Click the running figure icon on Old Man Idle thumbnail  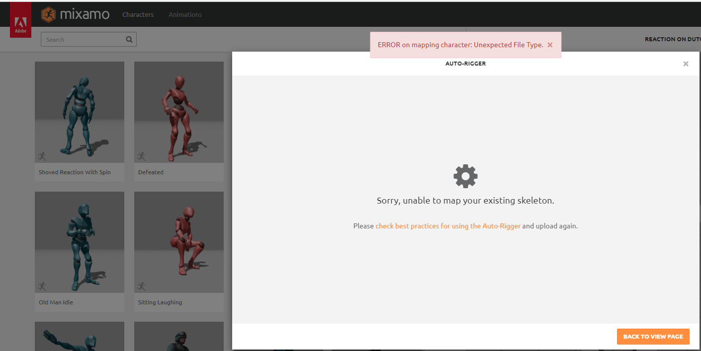(x=42, y=286)
